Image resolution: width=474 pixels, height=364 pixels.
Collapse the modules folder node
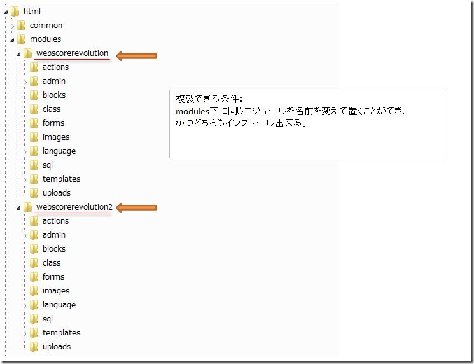[x=12, y=40]
